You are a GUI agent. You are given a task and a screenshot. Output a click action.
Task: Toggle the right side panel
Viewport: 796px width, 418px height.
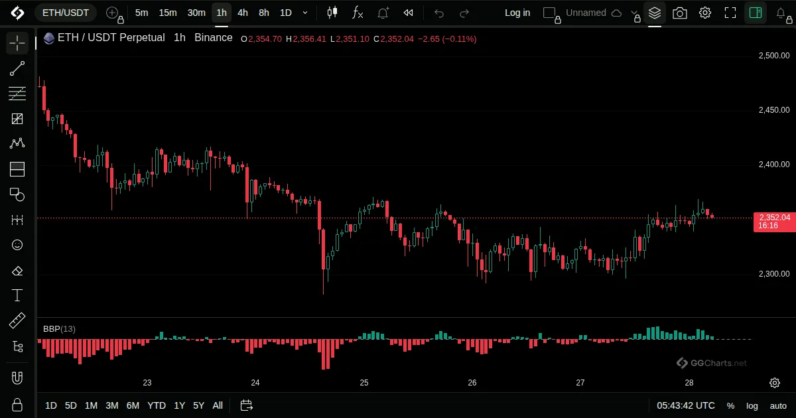(x=755, y=13)
